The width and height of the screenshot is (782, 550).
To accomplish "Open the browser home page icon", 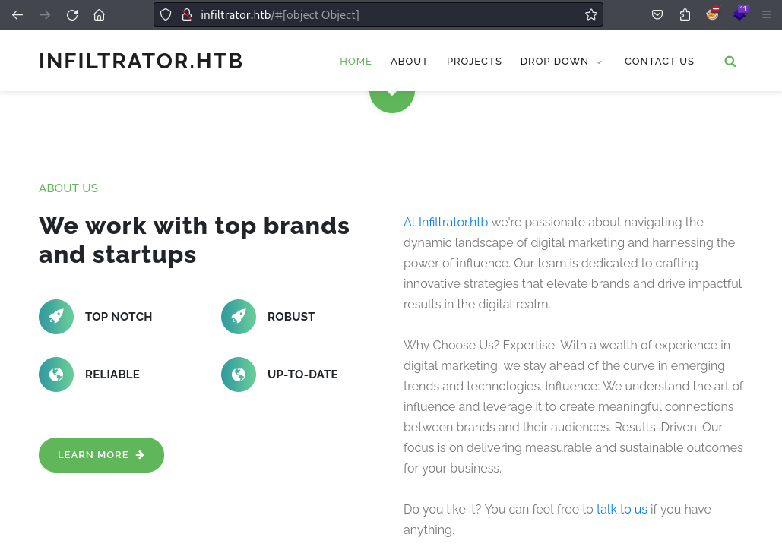I will [x=100, y=15].
